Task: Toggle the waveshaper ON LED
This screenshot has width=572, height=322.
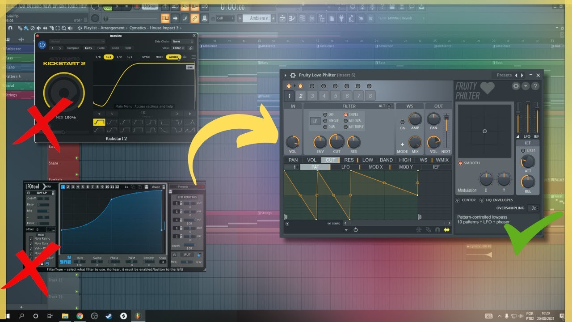Action: (402, 122)
